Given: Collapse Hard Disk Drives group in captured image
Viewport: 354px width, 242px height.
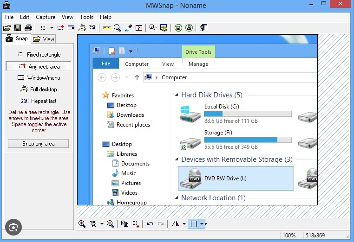Looking at the screenshot, I should (177, 95).
